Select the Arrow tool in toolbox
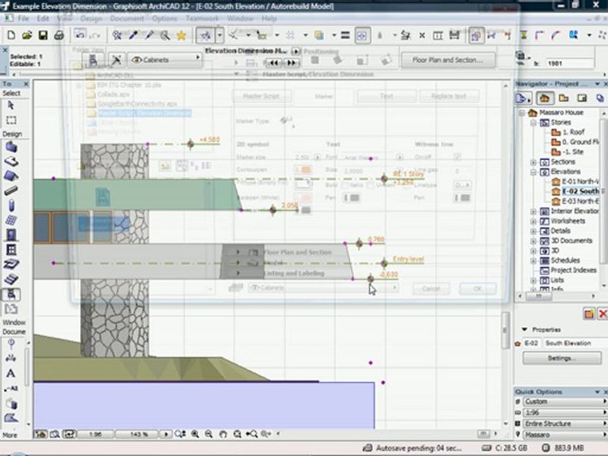 pos(11,105)
